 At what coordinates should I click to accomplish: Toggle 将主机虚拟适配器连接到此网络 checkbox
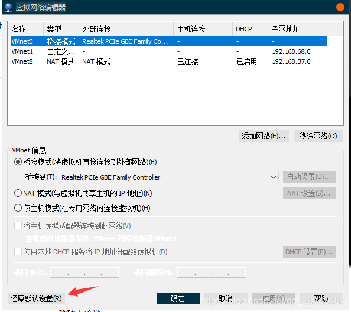(x=18, y=226)
